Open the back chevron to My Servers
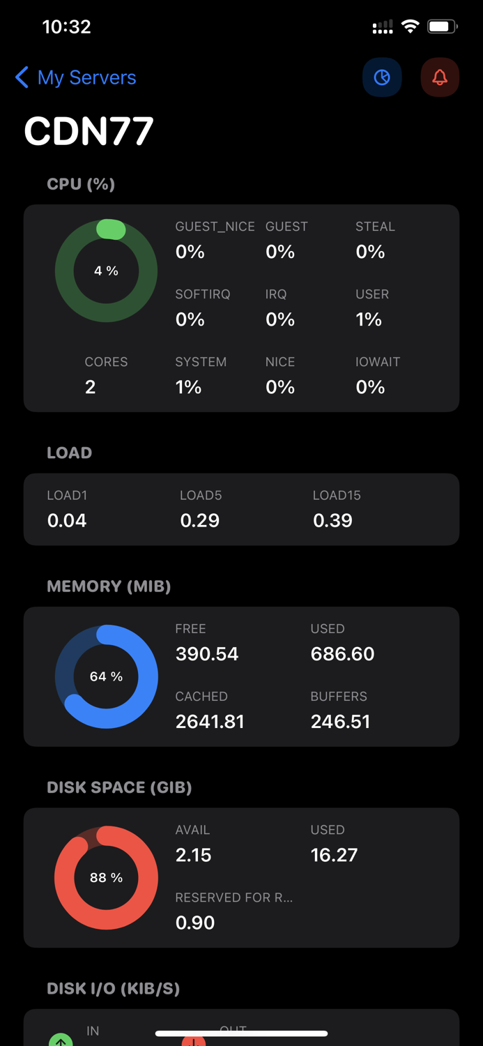The width and height of the screenshot is (483, 1046). 21,77
